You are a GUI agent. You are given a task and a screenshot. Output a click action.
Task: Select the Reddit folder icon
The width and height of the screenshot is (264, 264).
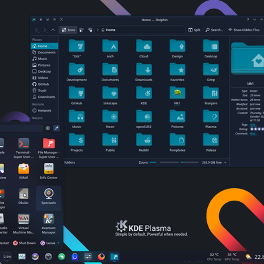click(144, 140)
